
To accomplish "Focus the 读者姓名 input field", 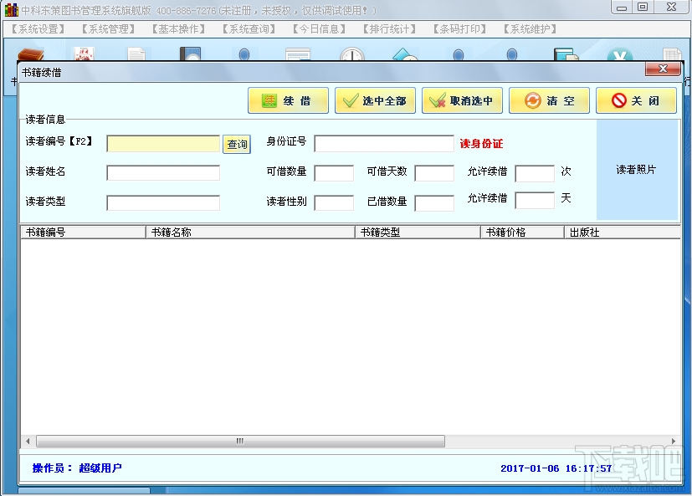I will tap(163, 172).
